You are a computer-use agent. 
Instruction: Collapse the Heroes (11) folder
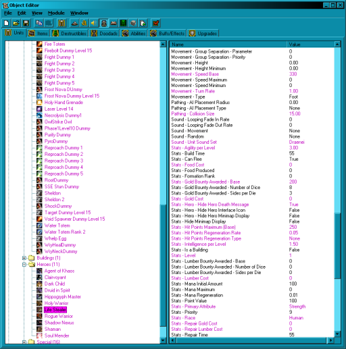pos(24,265)
